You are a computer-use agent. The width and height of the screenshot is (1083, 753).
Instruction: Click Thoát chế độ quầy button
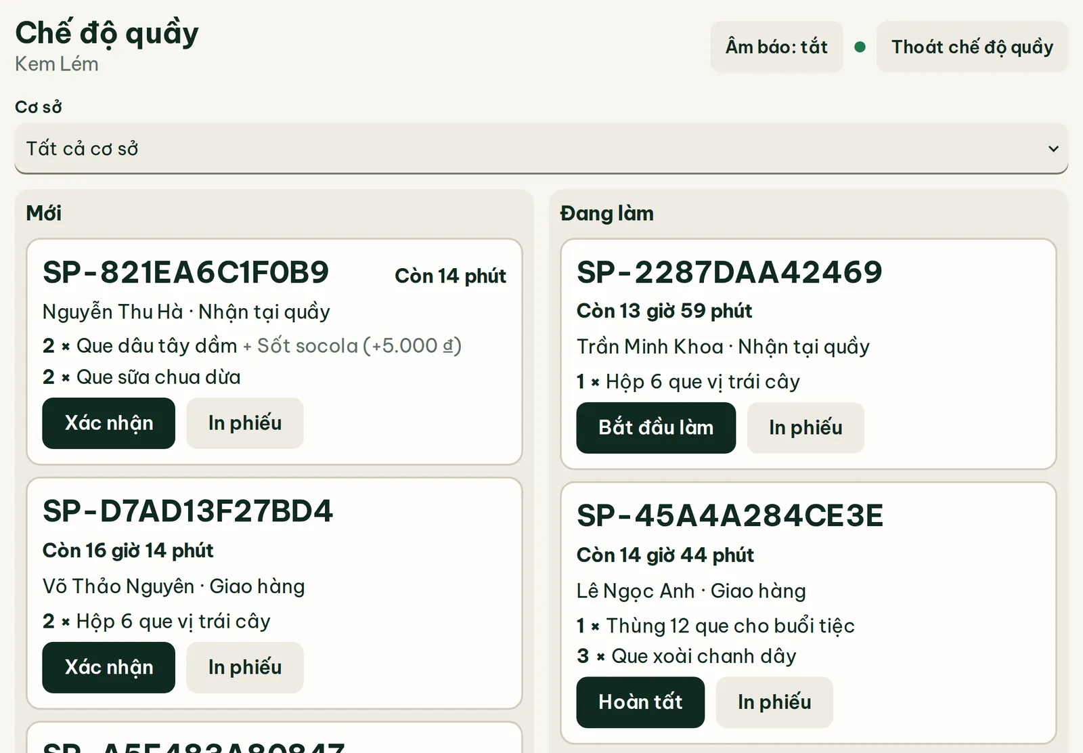(x=972, y=47)
